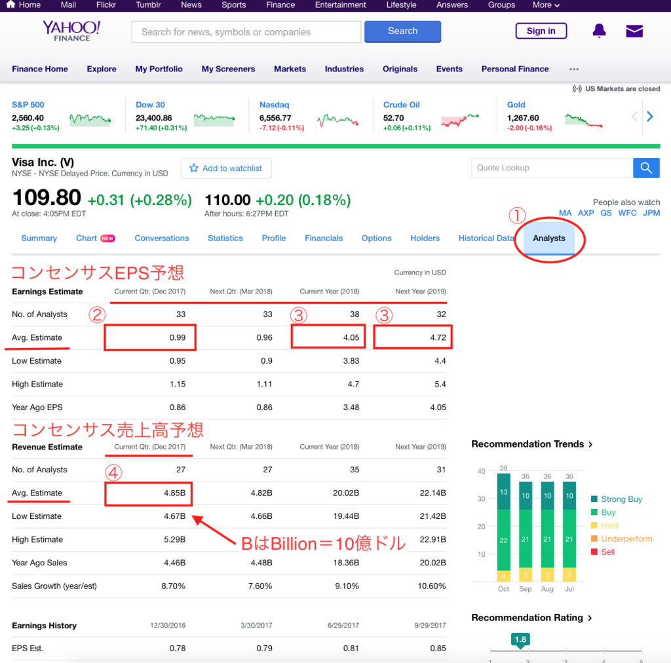Click Crude Oil link
This screenshot has height=663, width=671.
(402, 105)
